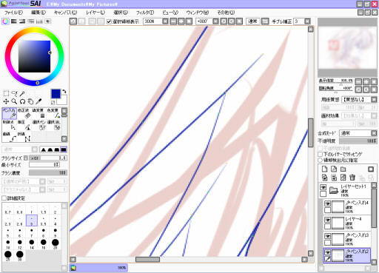Viewport: 379px width, 273px height.
Task: Toggle visibility of ペン入れ3 layer
Action: [327, 236]
